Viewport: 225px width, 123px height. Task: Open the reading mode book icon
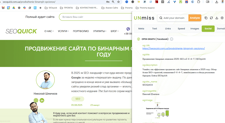coord(208,2)
